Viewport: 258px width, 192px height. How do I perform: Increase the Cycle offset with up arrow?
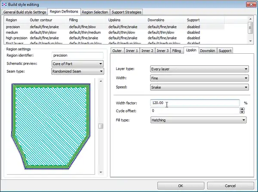coord(242,109)
